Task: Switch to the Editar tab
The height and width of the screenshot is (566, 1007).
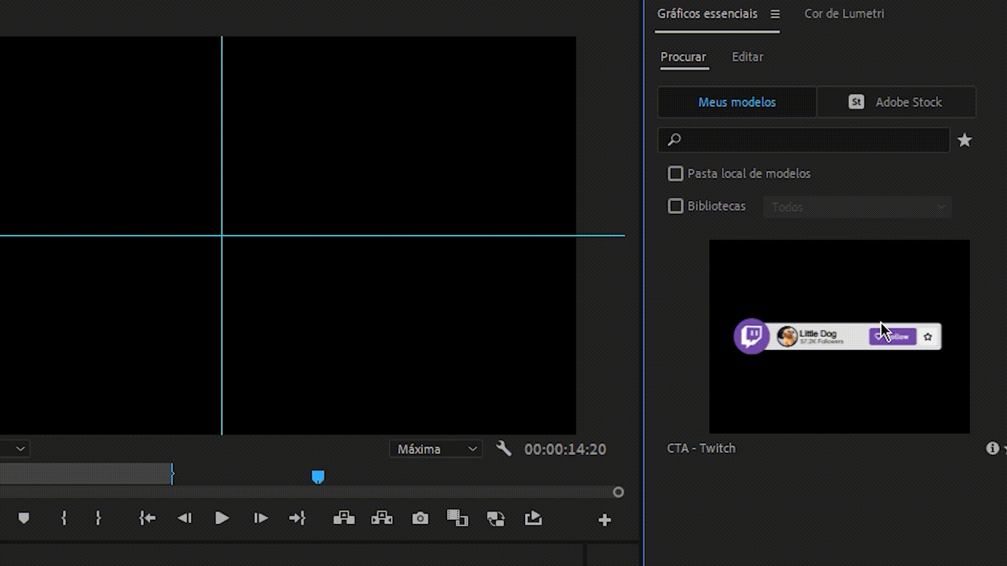Action: click(747, 57)
